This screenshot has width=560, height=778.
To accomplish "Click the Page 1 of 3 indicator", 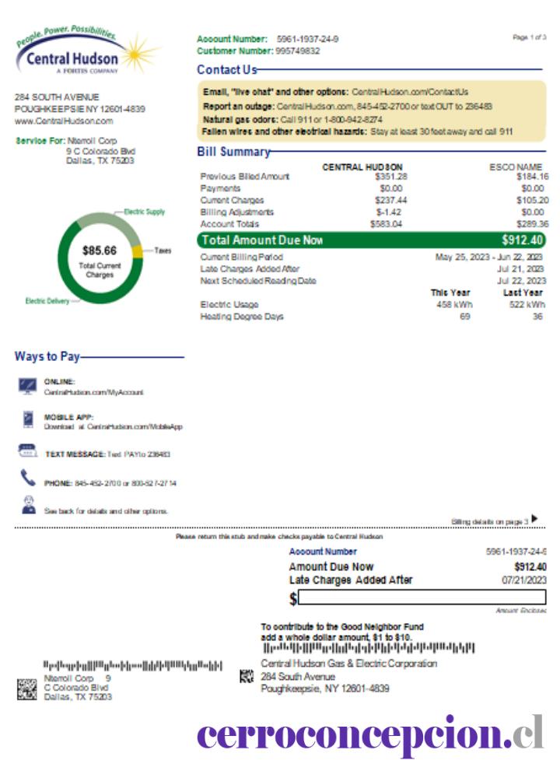I will click(x=529, y=37).
